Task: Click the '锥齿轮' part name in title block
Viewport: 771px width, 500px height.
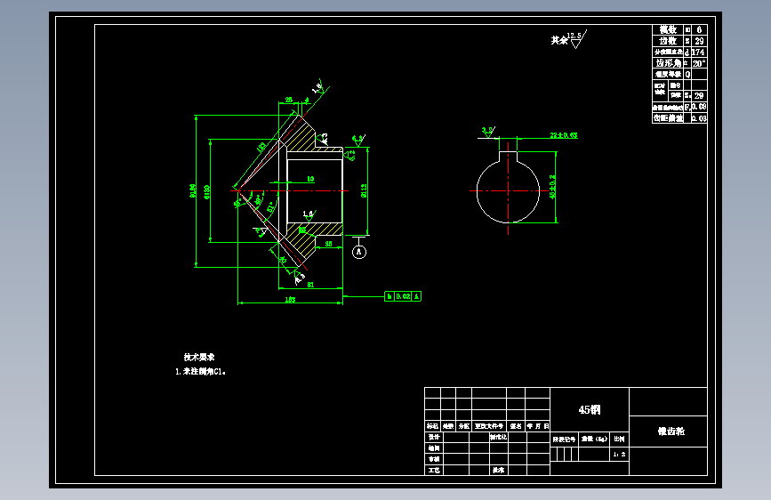Action: pos(671,431)
